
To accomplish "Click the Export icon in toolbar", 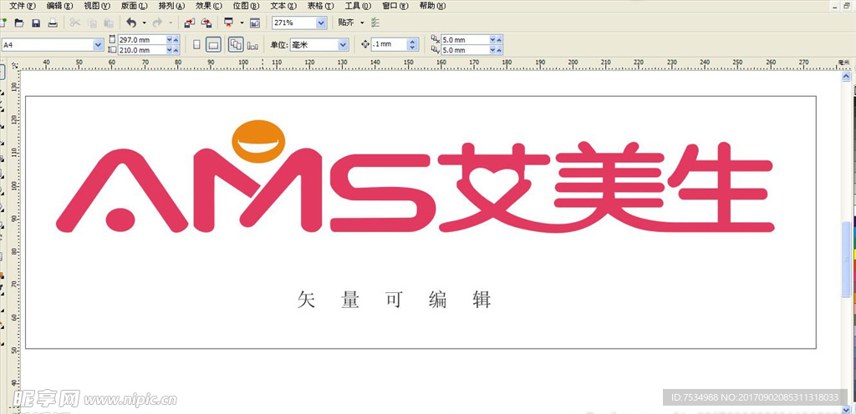I will [206, 23].
